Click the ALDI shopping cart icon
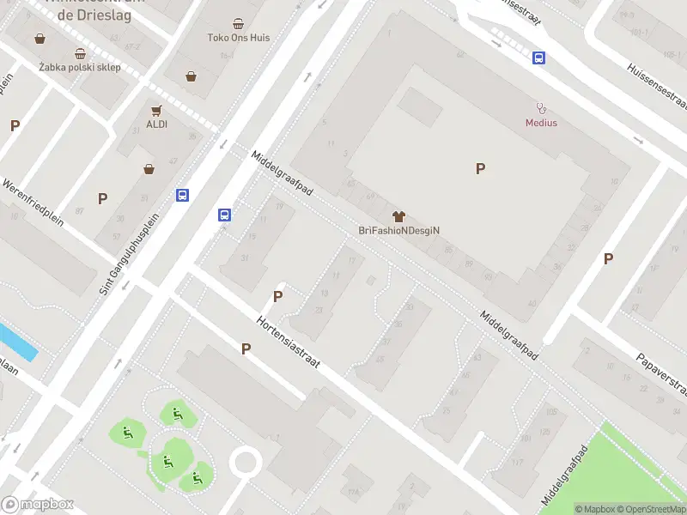The width and height of the screenshot is (687, 515). pyautogui.click(x=156, y=111)
